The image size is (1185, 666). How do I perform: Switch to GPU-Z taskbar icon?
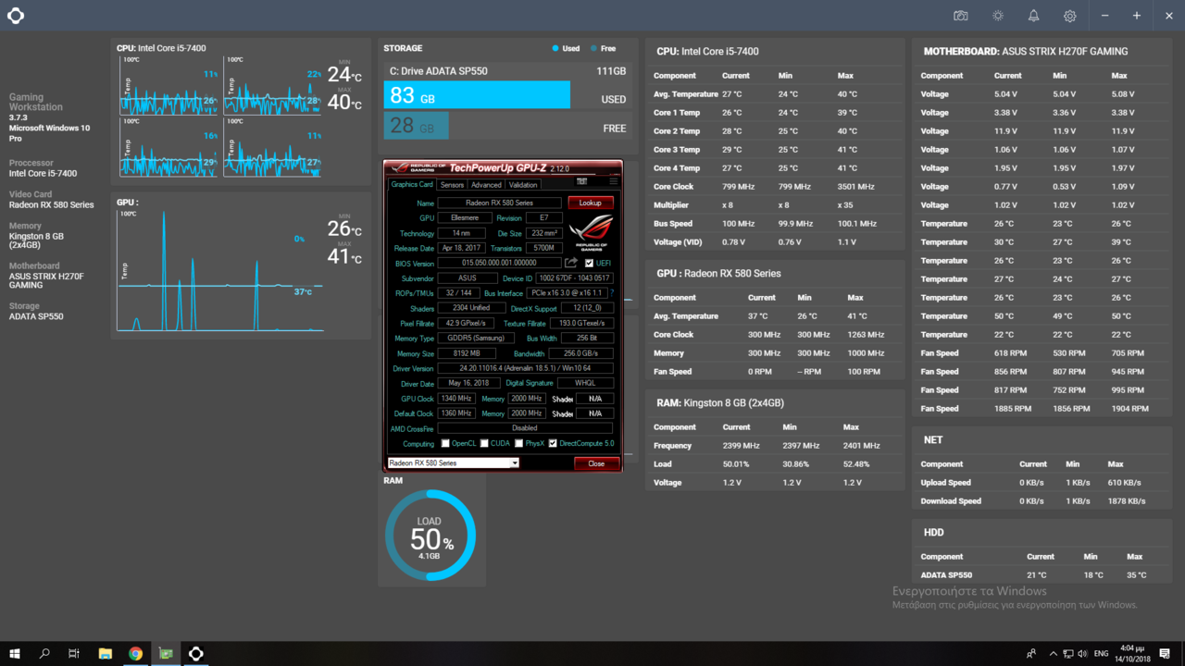coord(166,653)
